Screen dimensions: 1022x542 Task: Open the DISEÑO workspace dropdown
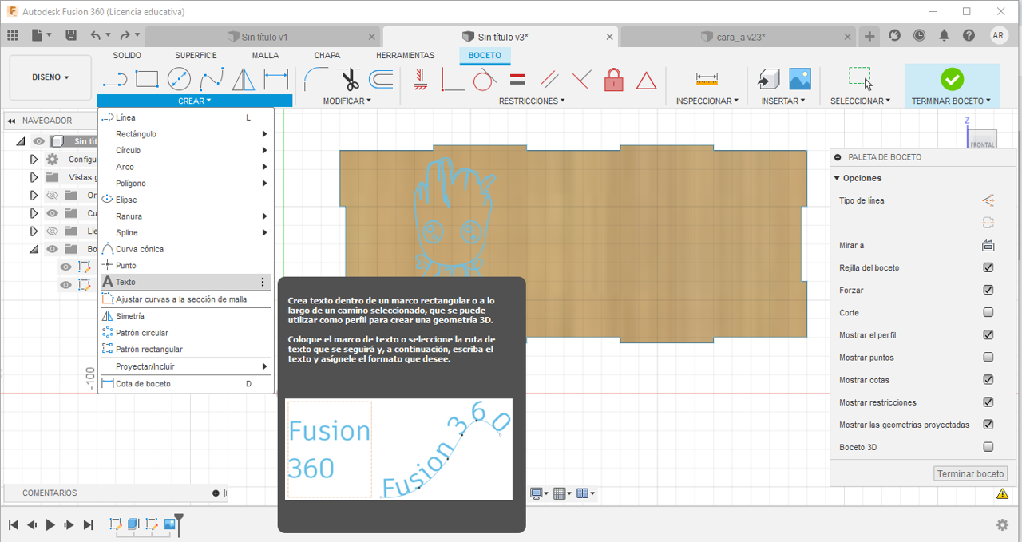pyautogui.click(x=50, y=77)
